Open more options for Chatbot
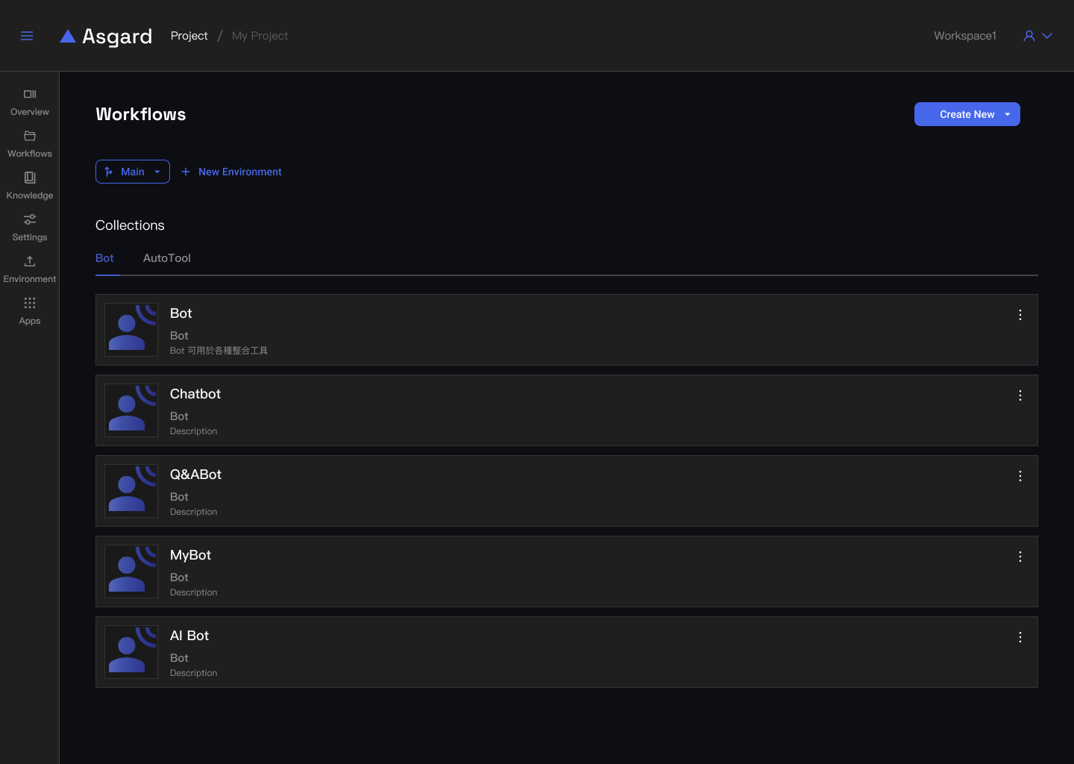This screenshot has height=764, width=1074. (x=1020, y=395)
